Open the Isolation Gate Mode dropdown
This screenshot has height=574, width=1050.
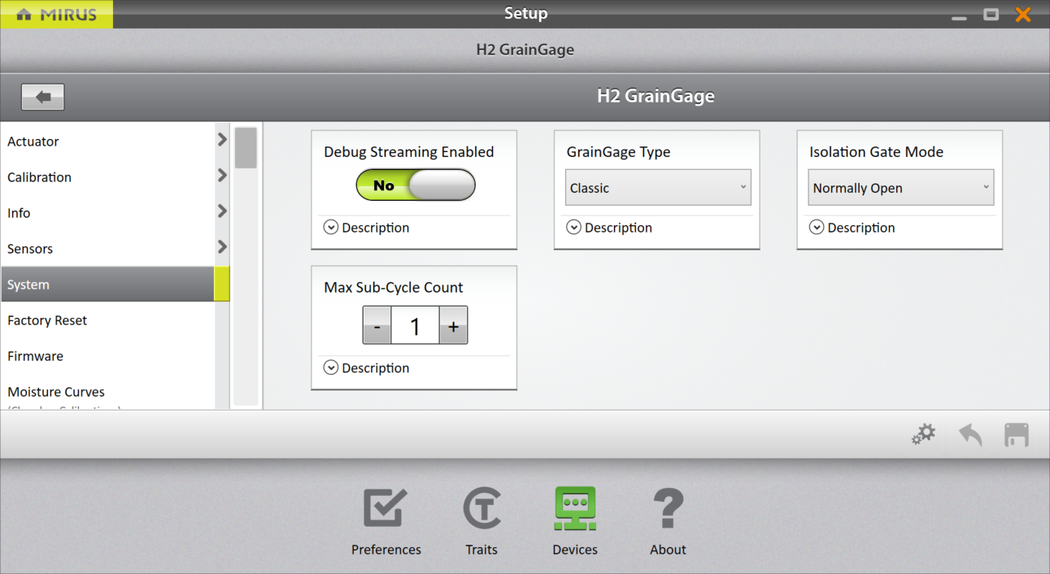click(x=900, y=188)
